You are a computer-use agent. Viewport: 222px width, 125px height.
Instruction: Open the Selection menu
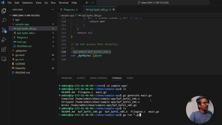pyautogui.click(x=27, y=3)
